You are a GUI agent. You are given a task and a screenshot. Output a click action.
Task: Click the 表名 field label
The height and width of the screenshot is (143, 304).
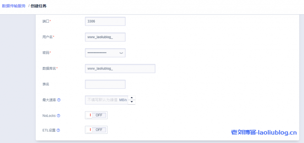click(x=46, y=84)
